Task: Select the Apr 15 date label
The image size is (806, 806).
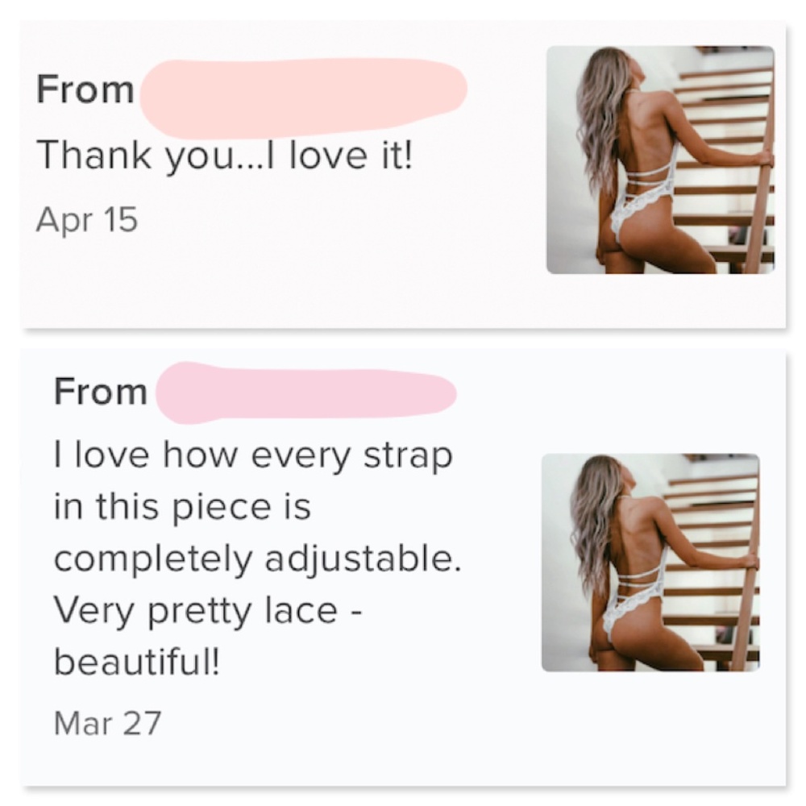Action: point(86,219)
